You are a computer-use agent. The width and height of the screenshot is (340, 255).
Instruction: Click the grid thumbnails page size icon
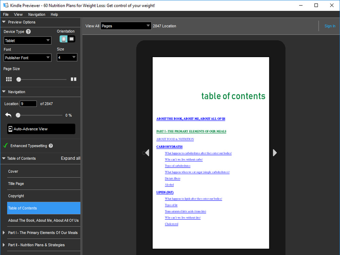pyautogui.click(x=9, y=79)
